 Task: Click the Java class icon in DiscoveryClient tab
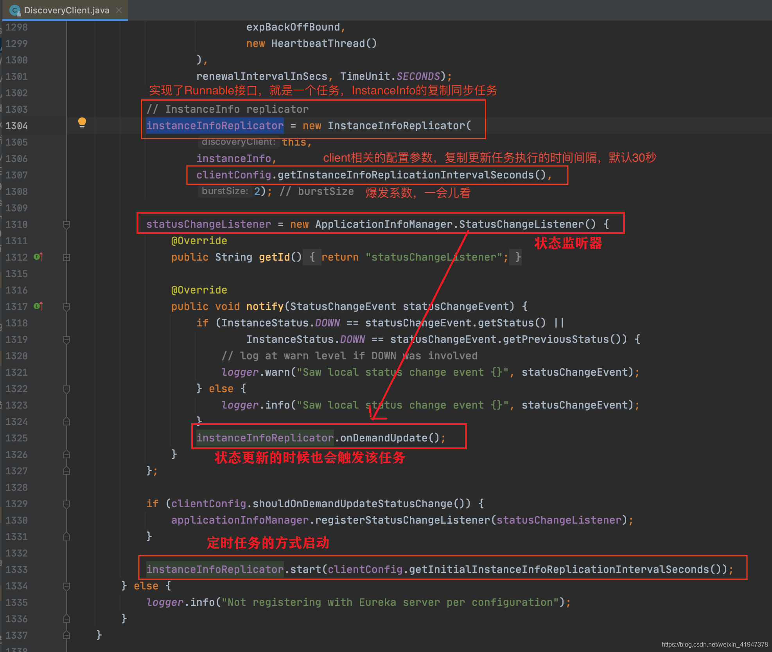coord(15,10)
